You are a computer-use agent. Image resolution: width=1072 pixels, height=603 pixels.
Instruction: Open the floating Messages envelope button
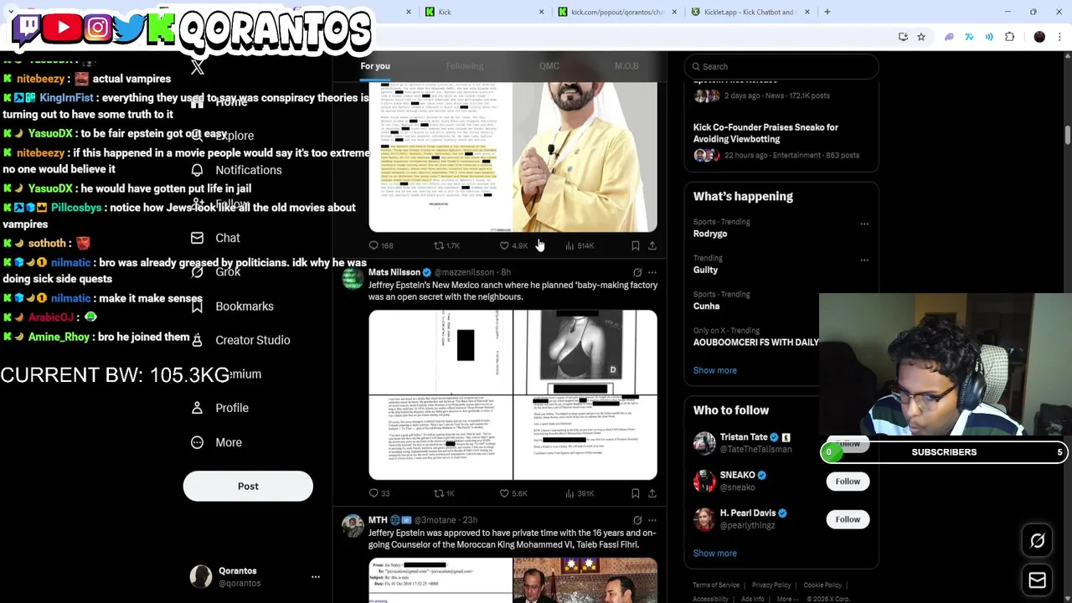[1037, 580]
